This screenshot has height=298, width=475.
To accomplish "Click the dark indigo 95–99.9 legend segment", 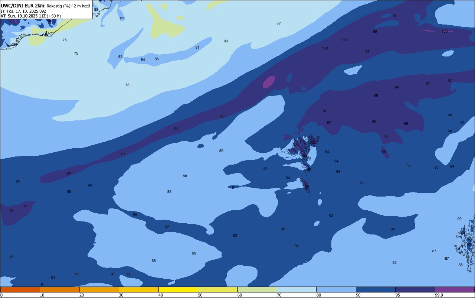I will point(415,289).
